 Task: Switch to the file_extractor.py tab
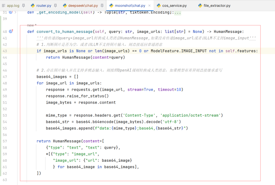(x=214, y=5)
